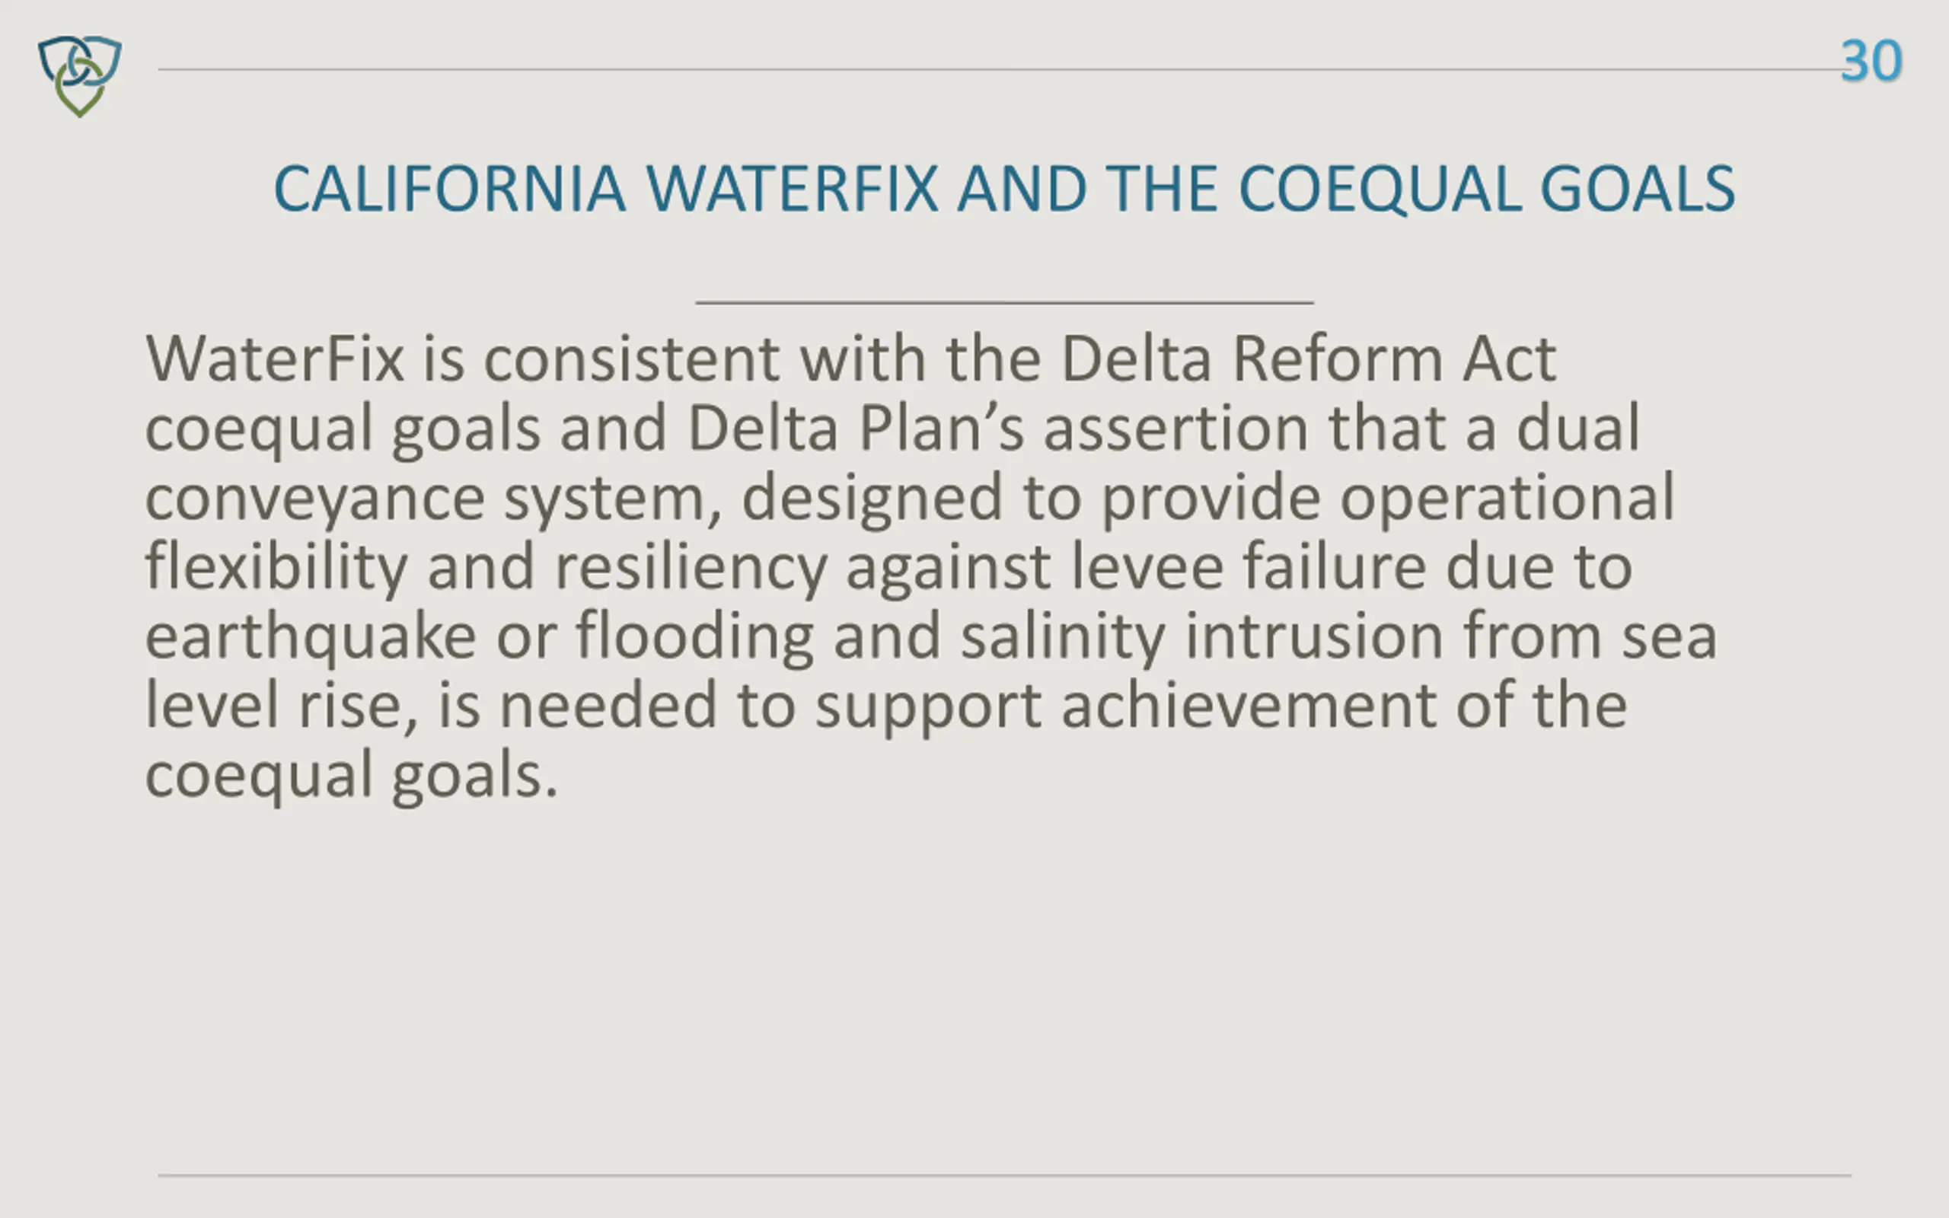Click the word earthquake in the body text
1949x1218 pixels.
point(311,636)
